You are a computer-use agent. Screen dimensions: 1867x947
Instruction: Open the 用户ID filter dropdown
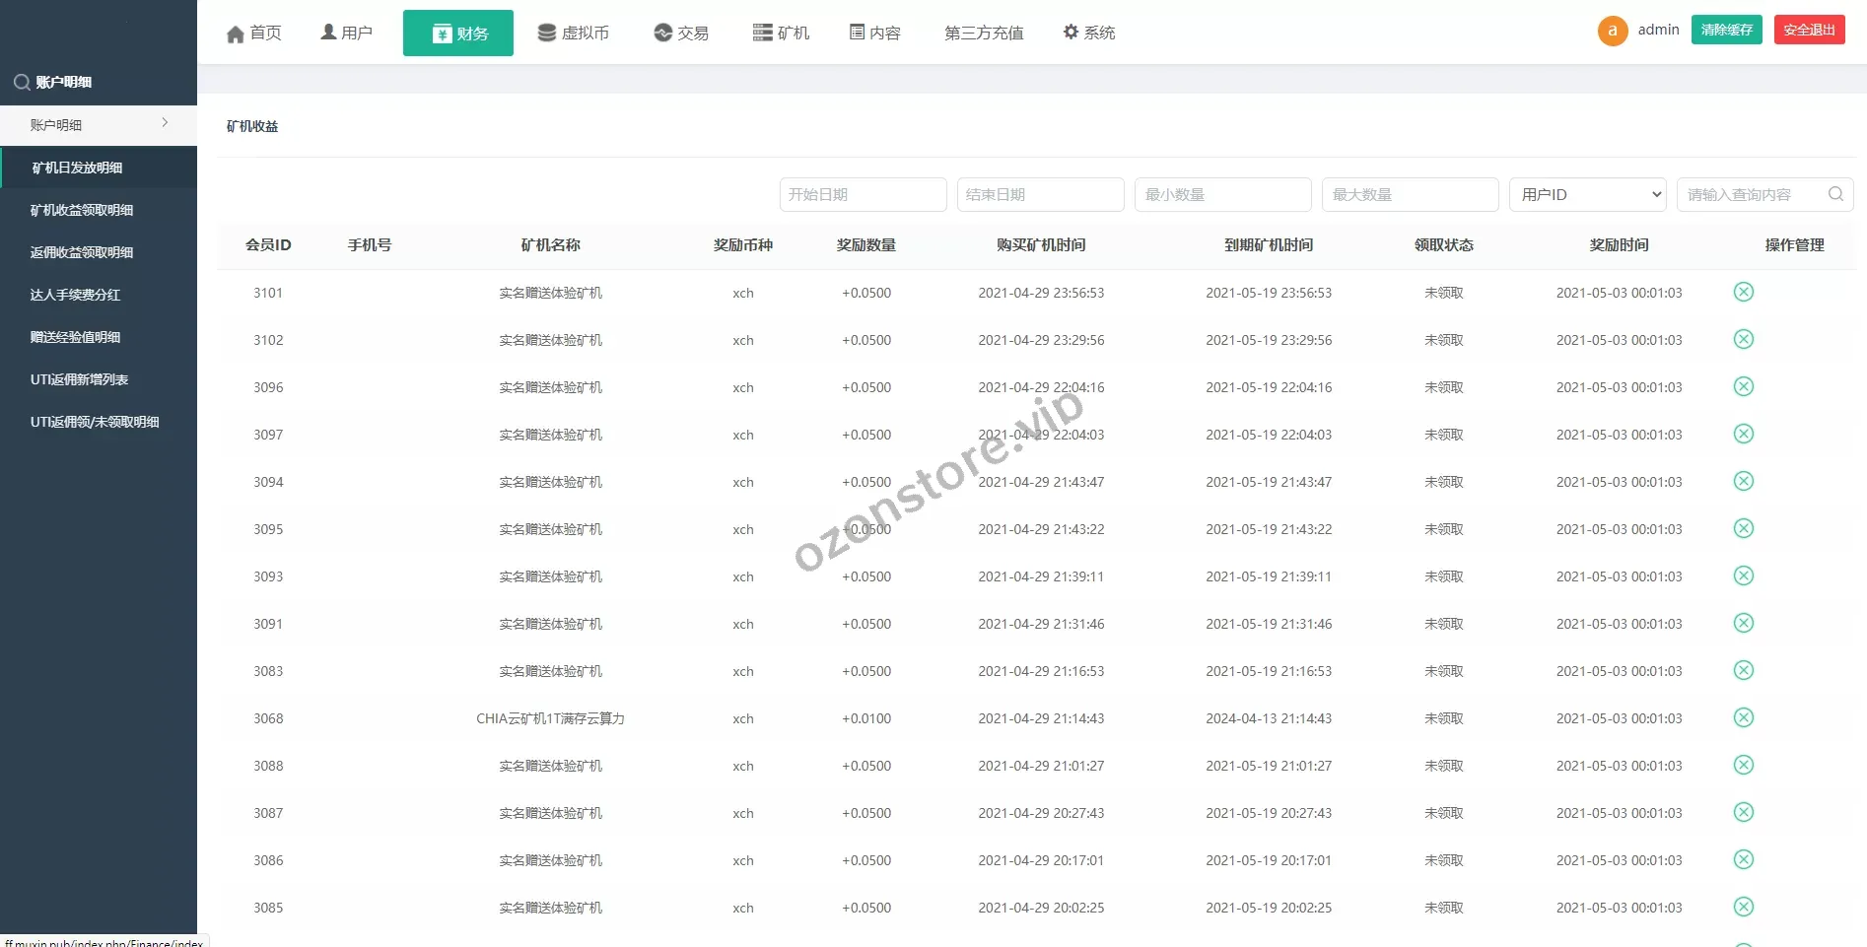[x=1587, y=195]
